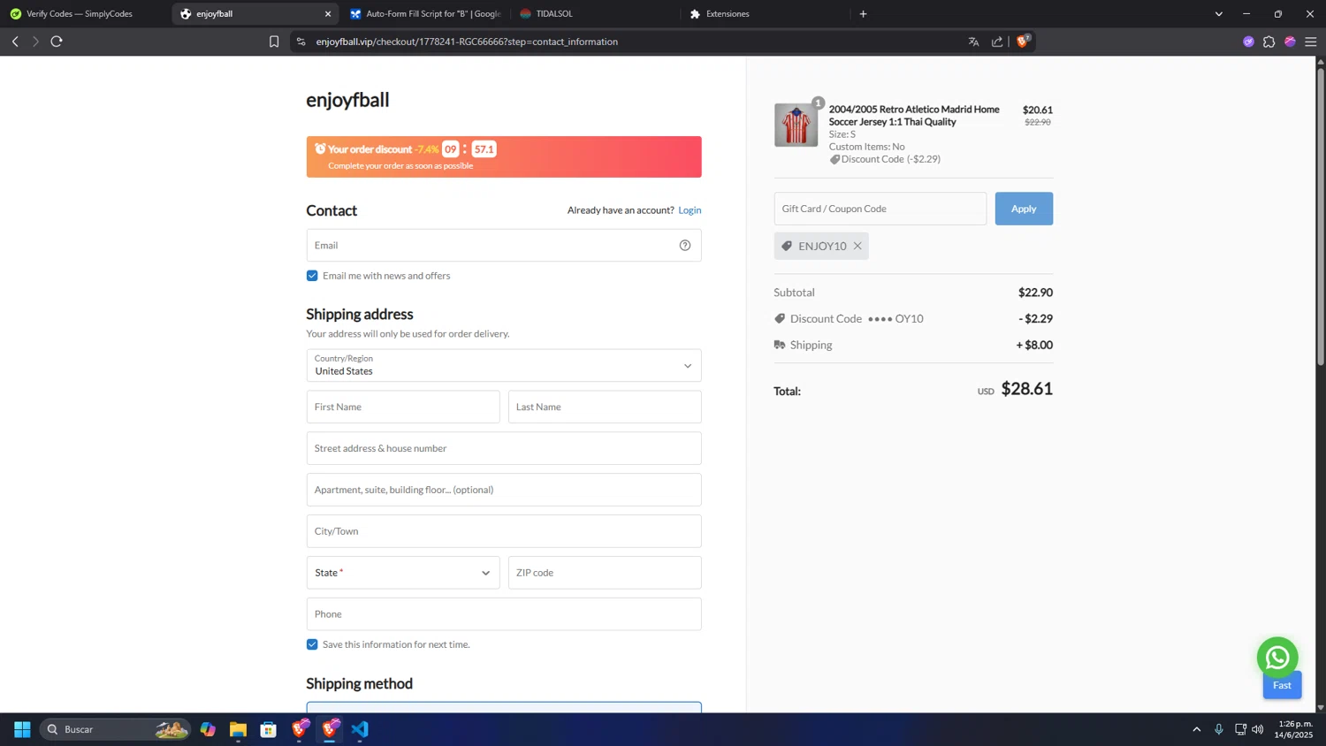
Task: Open File Explorer from the taskbar
Action: tap(238, 729)
